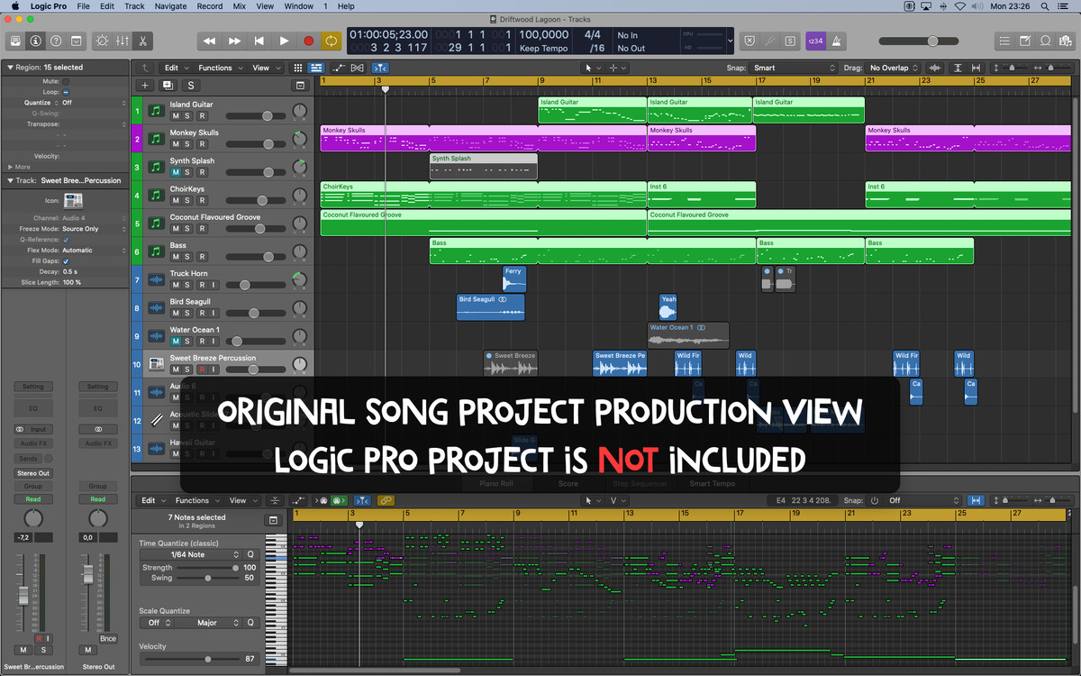Toggle the purple Count-in 1234 button
Image resolution: width=1081 pixels, height=676 pixels.
[x=815, y=41]
